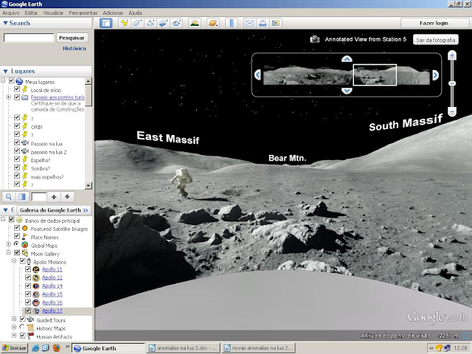This screenshot has height=354, width=472.
Task: Exit photo with Sair da fotografia
Action: [x=436, y=40]
